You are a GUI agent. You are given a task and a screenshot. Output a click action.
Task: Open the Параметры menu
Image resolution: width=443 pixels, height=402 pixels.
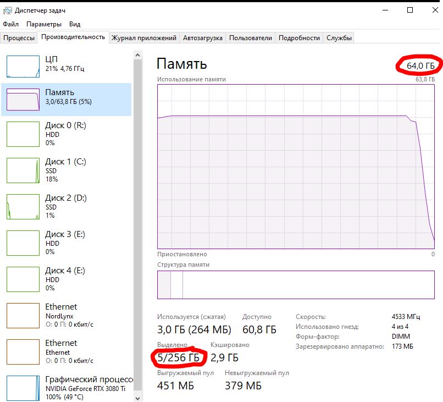[x=44, y=24]
